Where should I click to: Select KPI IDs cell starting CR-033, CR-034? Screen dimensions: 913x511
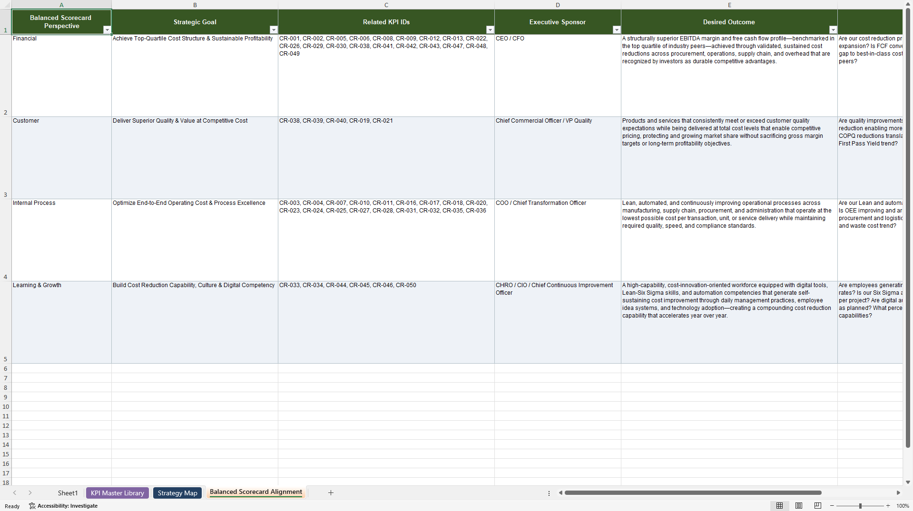pos(386,322)
